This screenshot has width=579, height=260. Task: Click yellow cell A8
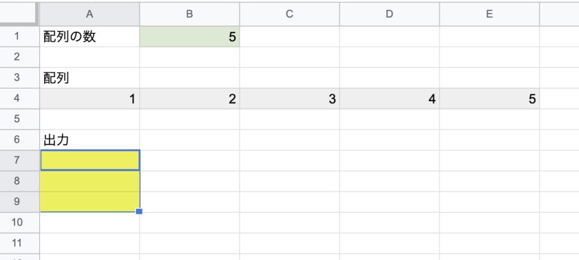click(x=90, y=181)
